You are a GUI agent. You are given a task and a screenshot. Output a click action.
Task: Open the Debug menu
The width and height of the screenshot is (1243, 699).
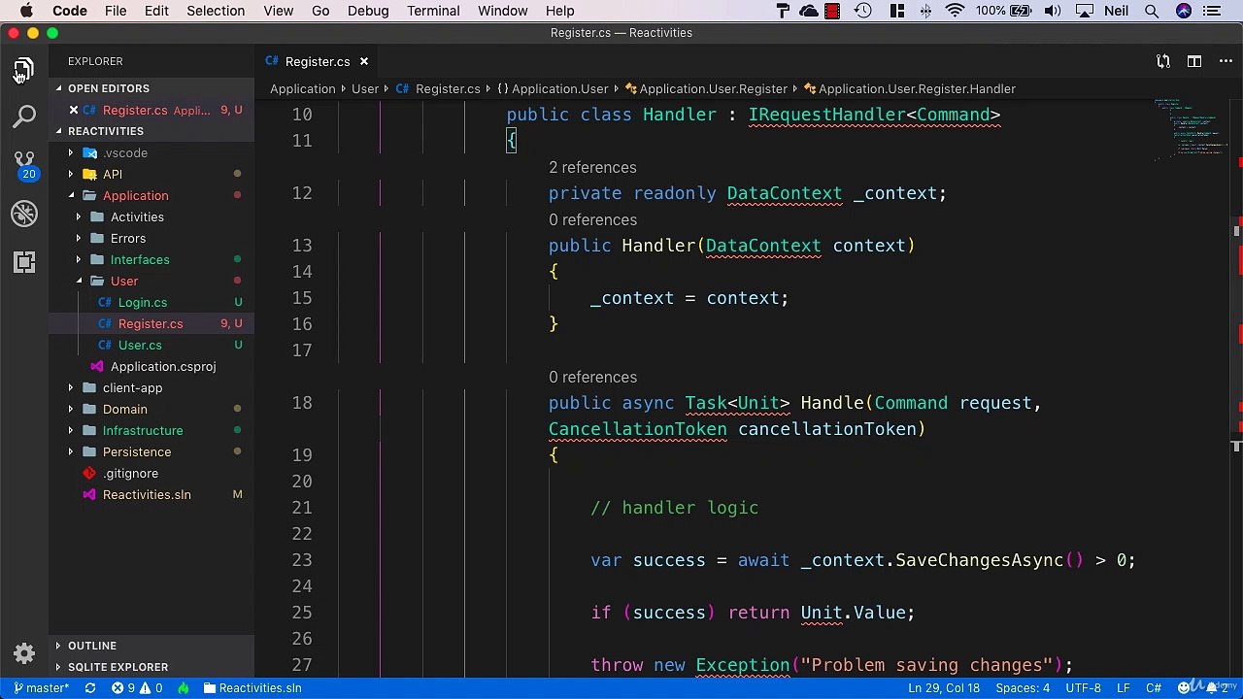pyautogui.click(x=368, y=11)
